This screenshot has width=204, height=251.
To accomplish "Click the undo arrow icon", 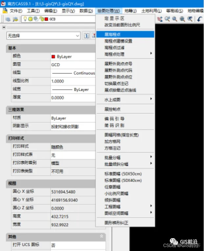I will click(199, 19).
